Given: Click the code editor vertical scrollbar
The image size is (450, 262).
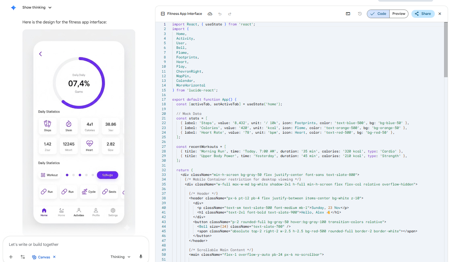Looking at the screenshot, I should (446, 49).
